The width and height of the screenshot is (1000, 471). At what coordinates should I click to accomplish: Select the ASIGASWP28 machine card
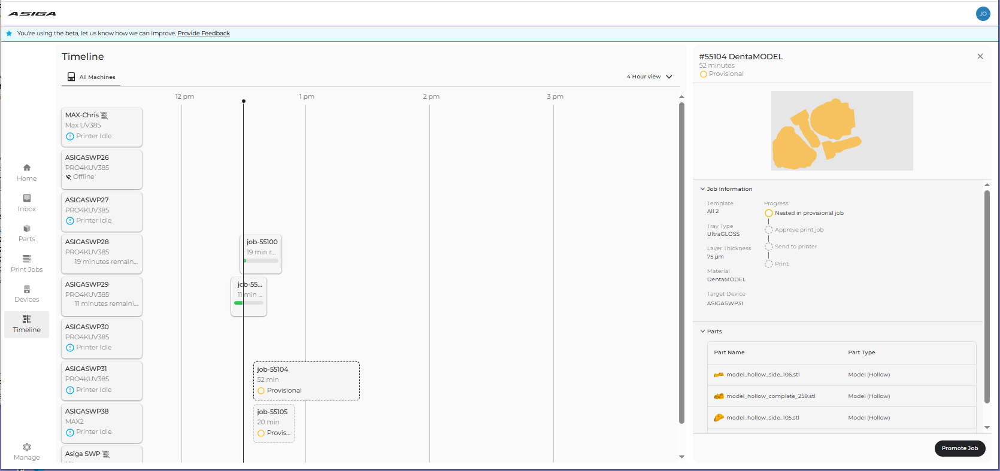[x=102, y=254]
